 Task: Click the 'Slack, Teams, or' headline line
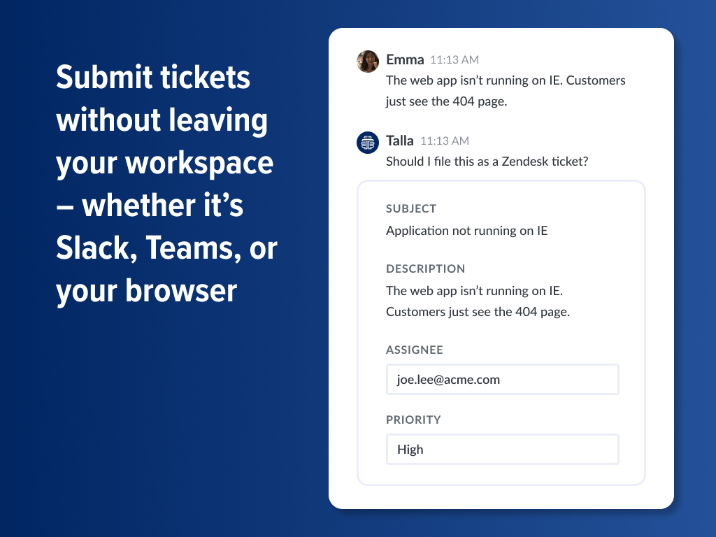click(166, 248)
